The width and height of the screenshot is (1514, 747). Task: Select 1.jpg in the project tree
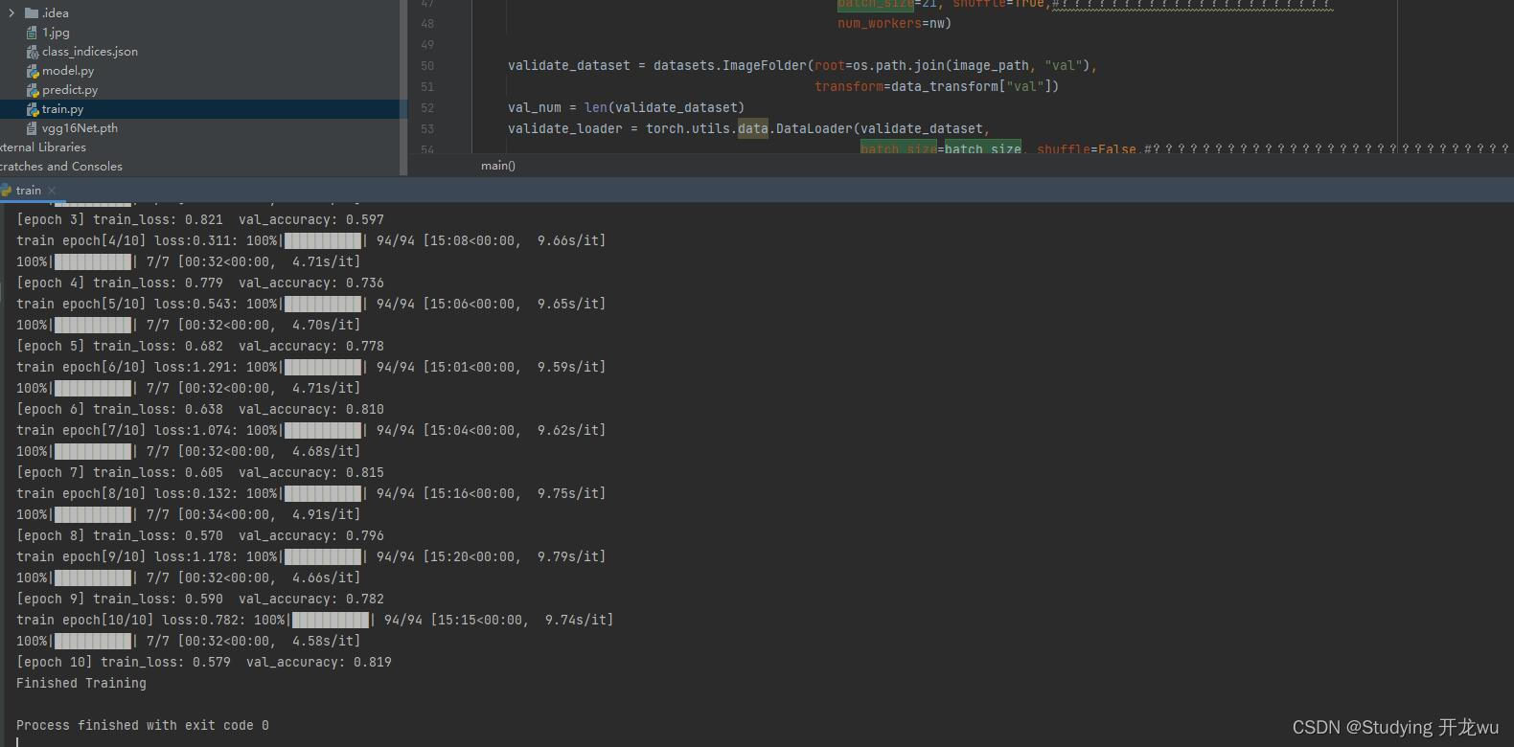click(x=56, y=33)
